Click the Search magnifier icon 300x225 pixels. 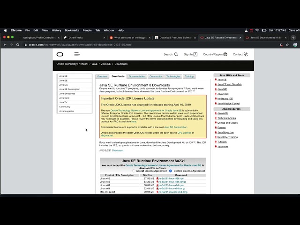[176, 54]
